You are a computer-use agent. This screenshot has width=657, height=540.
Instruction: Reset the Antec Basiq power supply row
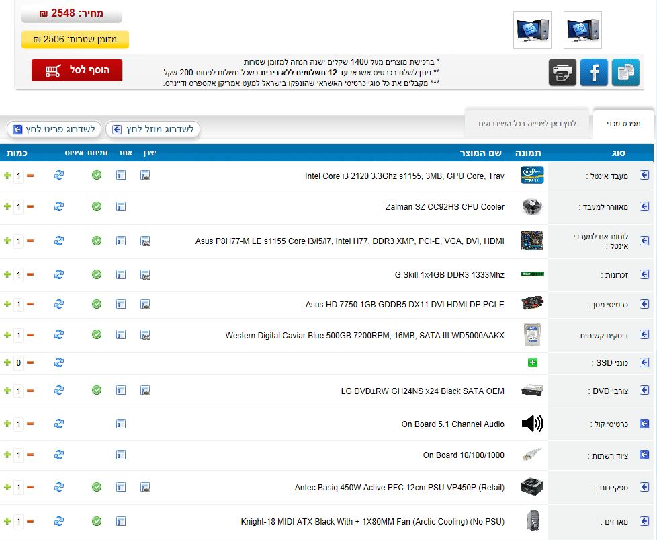[59, 487]
